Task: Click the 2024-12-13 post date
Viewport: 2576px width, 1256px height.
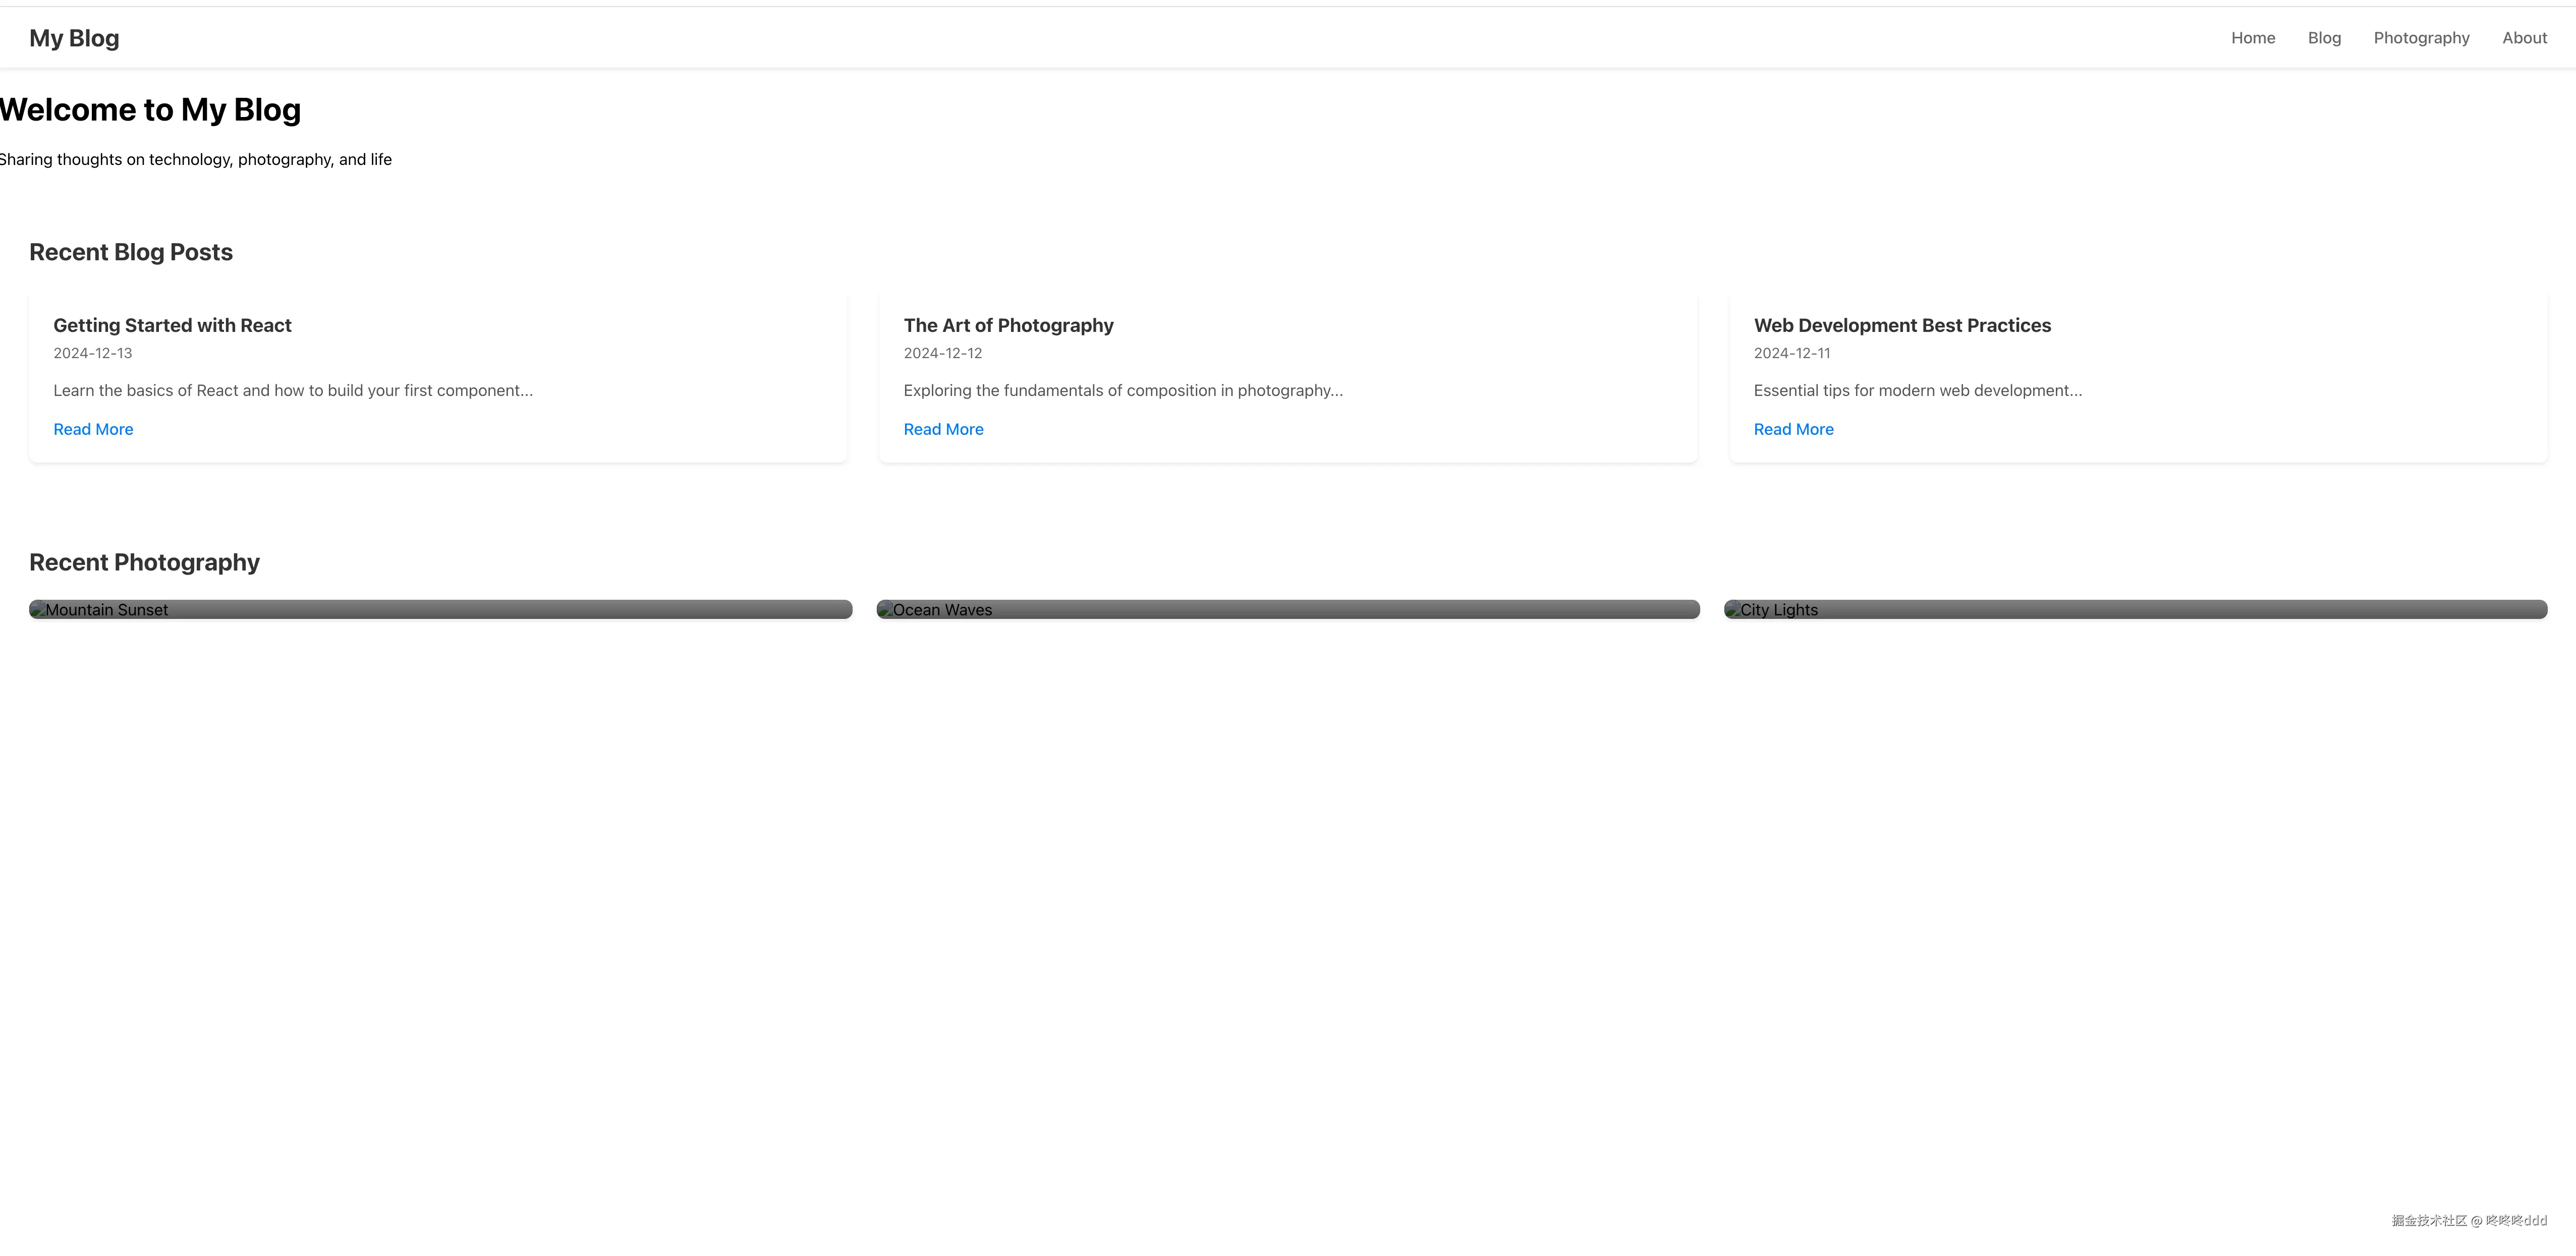Action: tap(92, 353)
